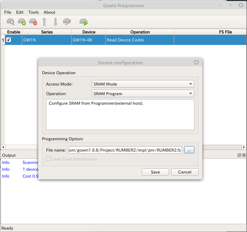Click the Remove Device toolbar icon
Screen dimensions: 247x232
[x=33, y=22]
